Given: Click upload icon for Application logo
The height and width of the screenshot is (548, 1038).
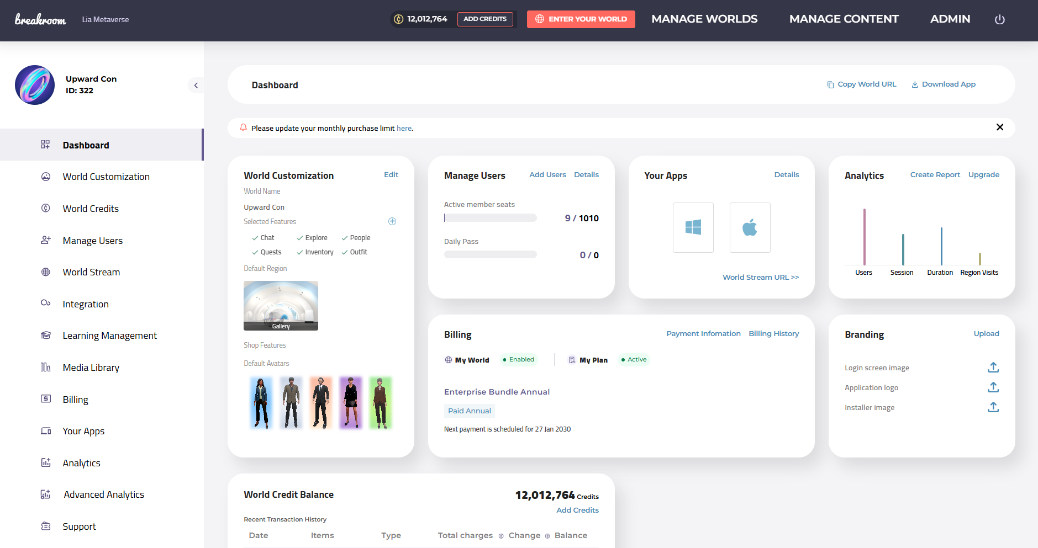Looking at the screenshot, I should click(x=993, y=387).
